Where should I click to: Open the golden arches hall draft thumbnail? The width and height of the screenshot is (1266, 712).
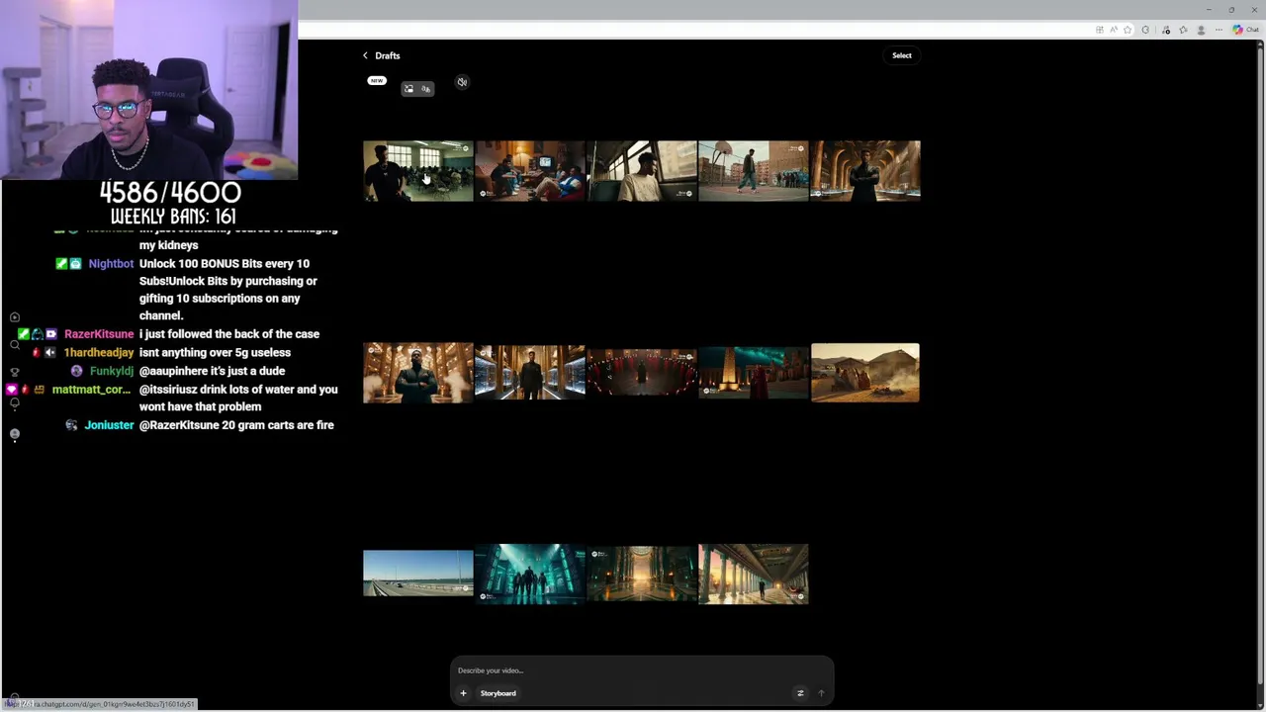[x=865, y=171]
